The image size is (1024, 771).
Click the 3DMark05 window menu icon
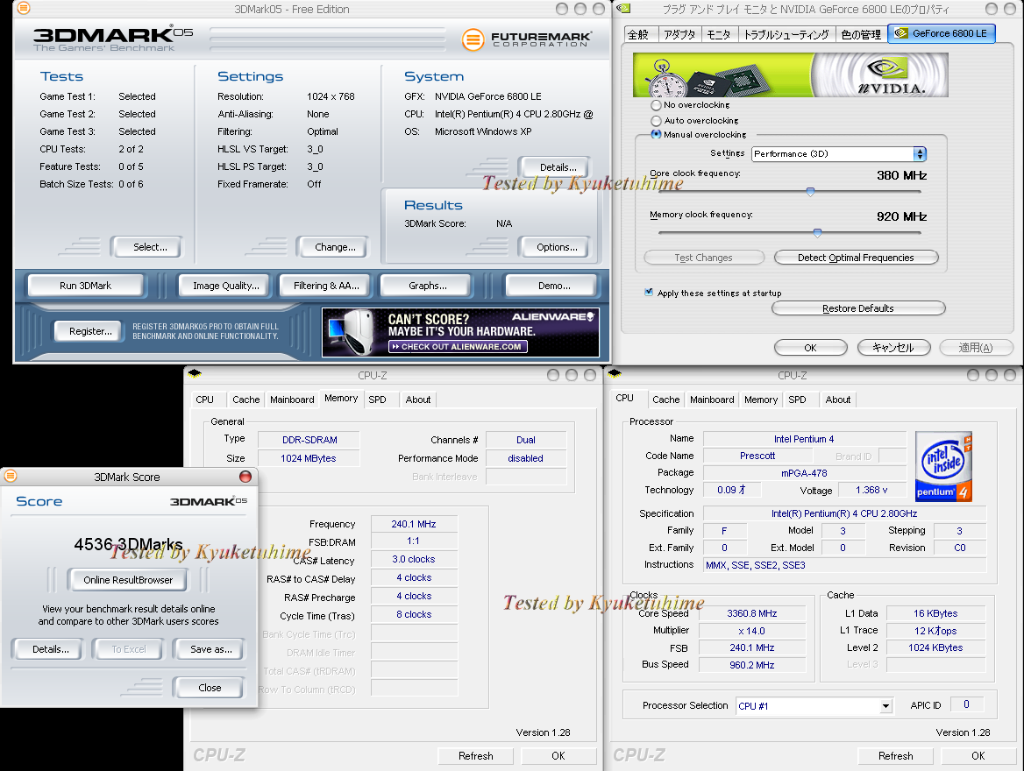[x=24, y=9]
